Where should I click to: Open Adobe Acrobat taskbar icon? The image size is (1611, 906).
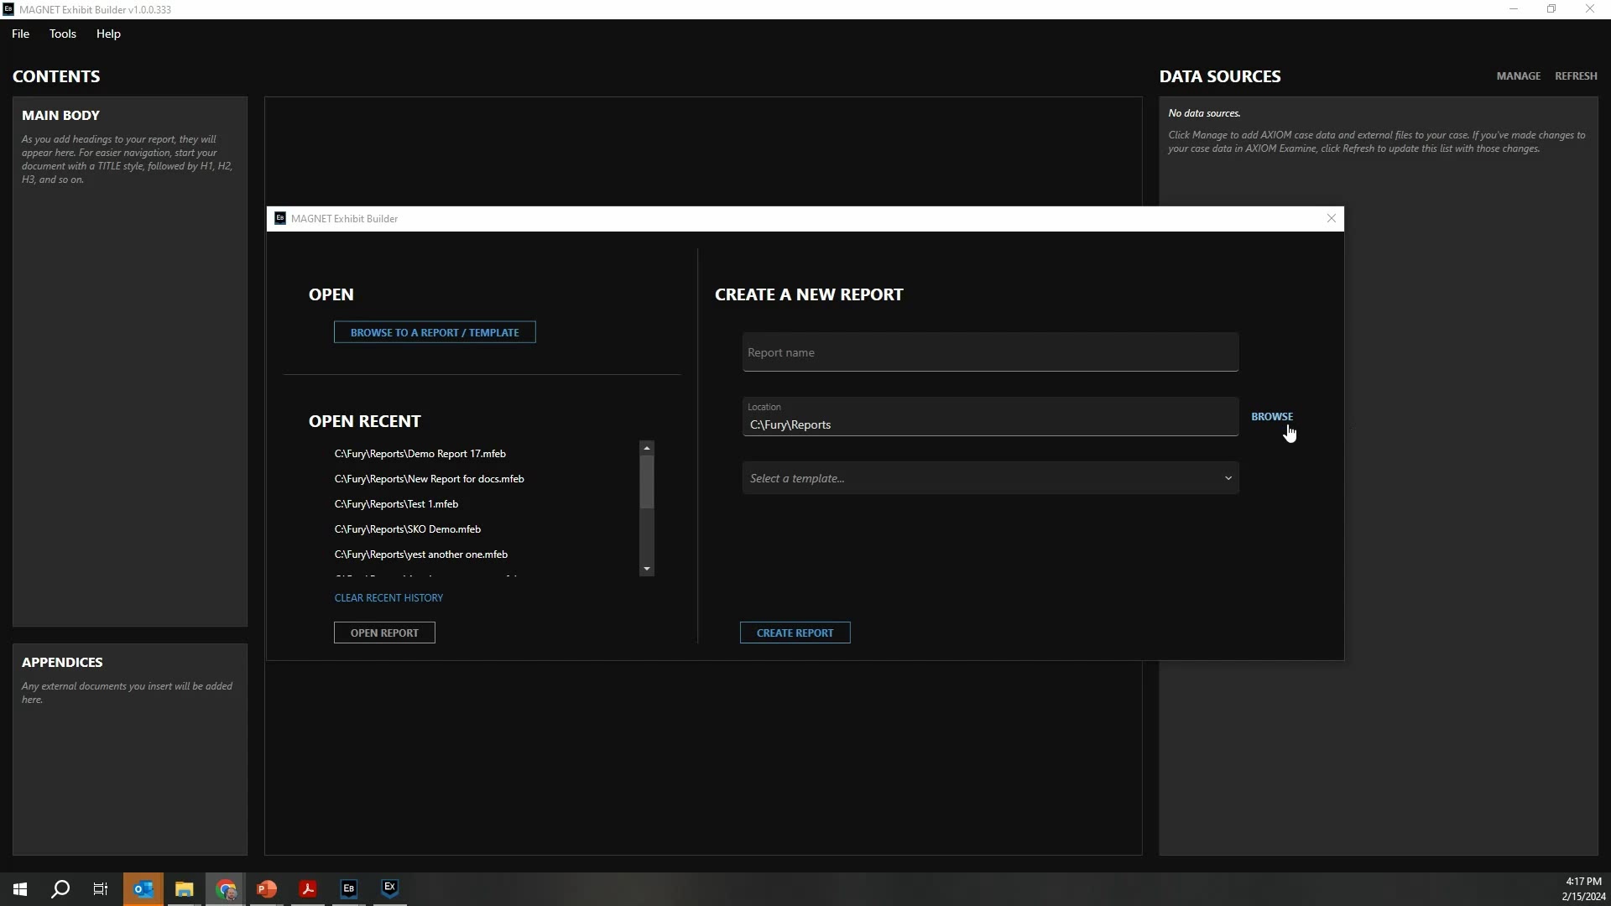pos(308,888)
